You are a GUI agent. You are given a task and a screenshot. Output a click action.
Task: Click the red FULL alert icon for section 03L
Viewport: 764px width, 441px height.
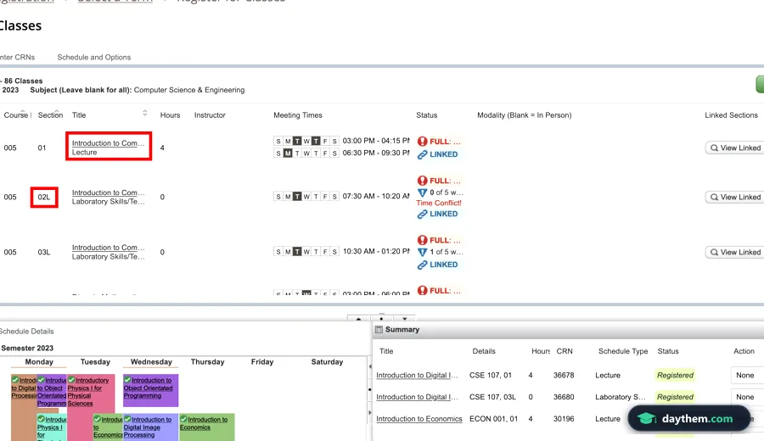click(422, 240)
